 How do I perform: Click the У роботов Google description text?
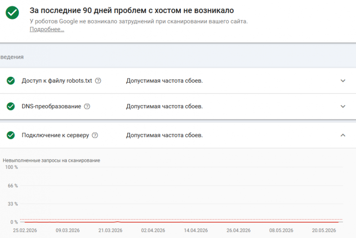(138, 21)
